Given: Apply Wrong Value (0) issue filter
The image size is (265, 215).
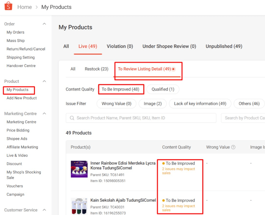Looking at the screenshot, I should tap(117, 104).
